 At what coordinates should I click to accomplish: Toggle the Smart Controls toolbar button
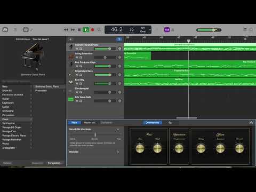pos(26,30)
